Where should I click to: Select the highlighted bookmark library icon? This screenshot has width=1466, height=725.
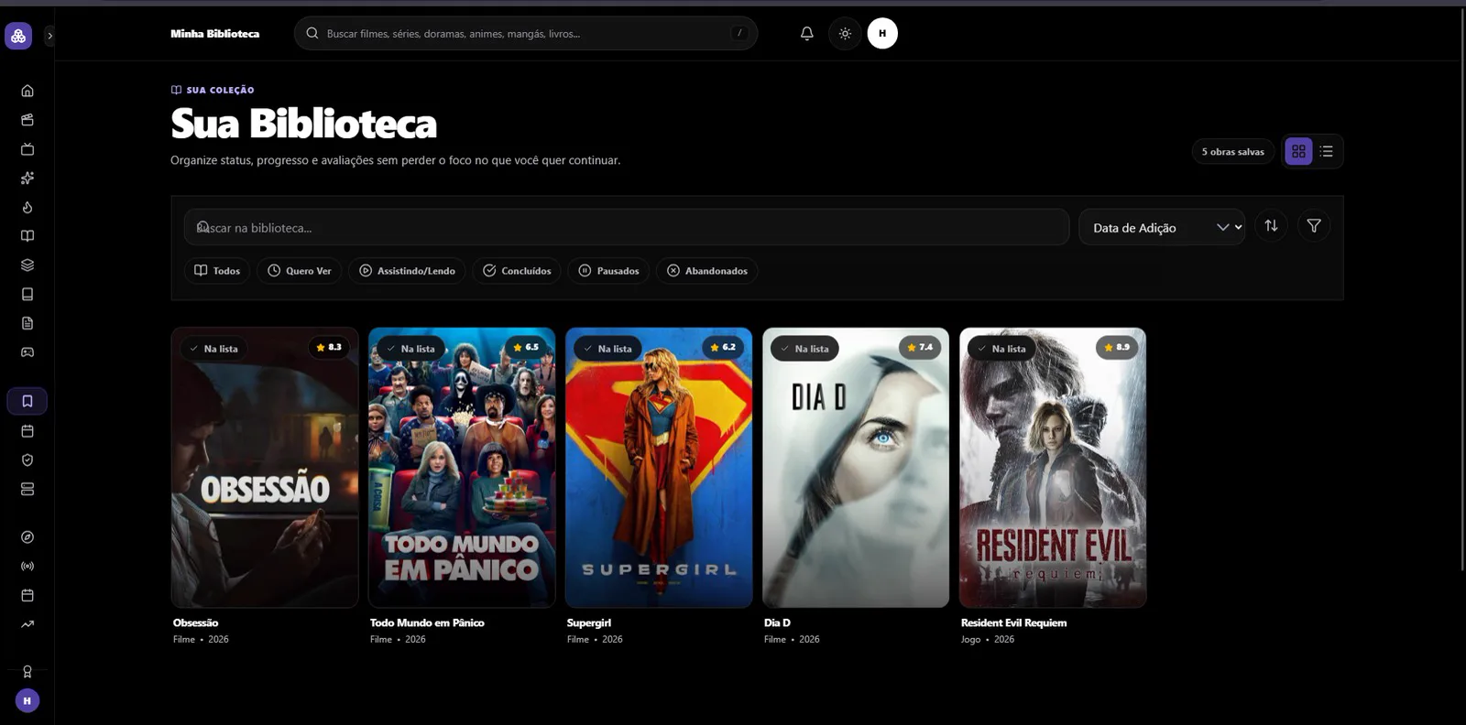[27, 401]
